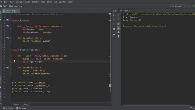This screenshot has height=110, width=195.
Task: Open the lesson29 run configuration dropdown
Action: (179, 6)
